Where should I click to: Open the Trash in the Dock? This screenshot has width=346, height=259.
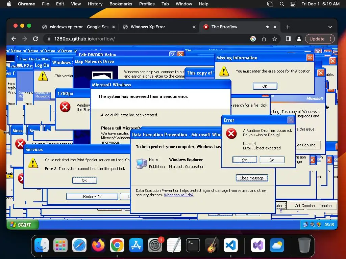coord(304,245)
